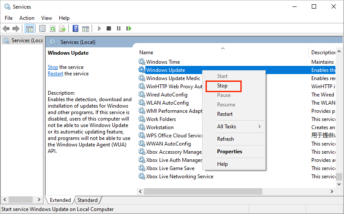The image size is (344, 214).
Task: Click gear icon next to Windows Time
Action: 142,62
